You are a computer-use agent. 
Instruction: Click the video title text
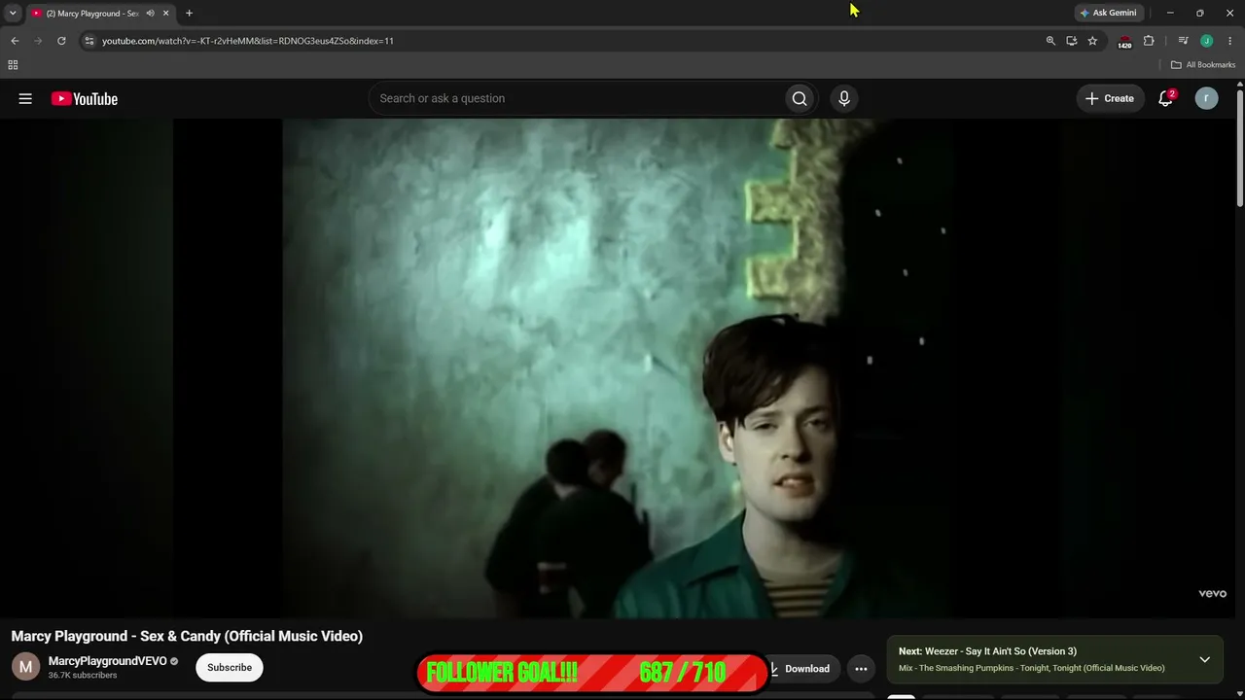point(187,636)
